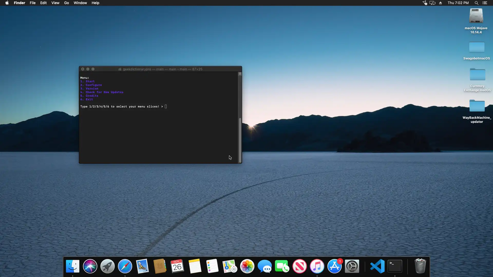Click the Finder menu bar item

(19, 3)
